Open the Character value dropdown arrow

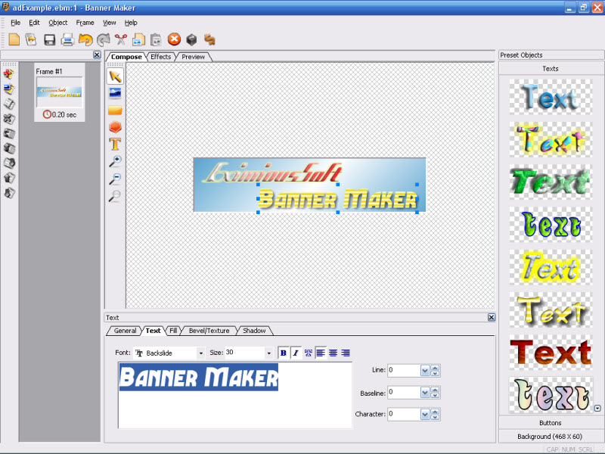(x=425, y=414)
